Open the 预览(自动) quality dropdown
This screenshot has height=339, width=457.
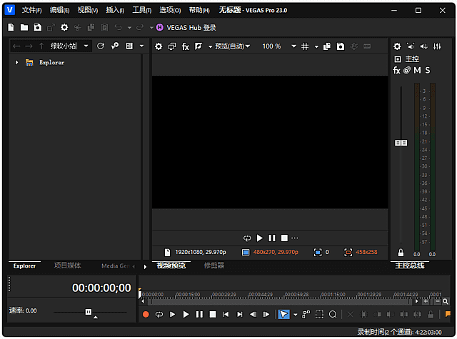pyautogui.click(x=233, y=46)
